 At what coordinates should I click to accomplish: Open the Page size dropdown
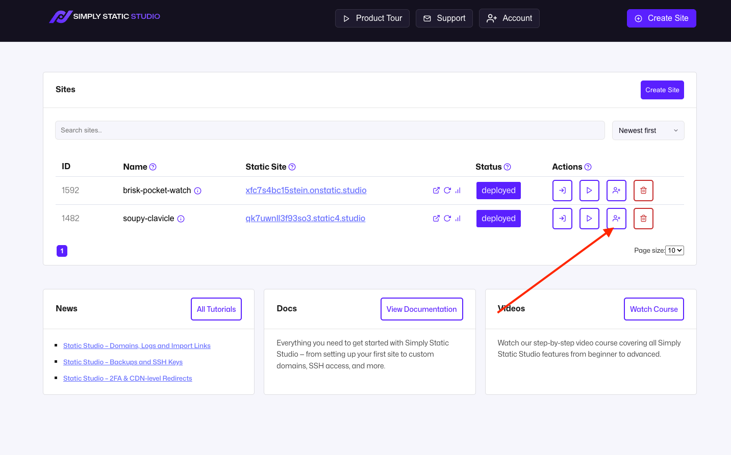pyautogui.click(x=674, y=251)
